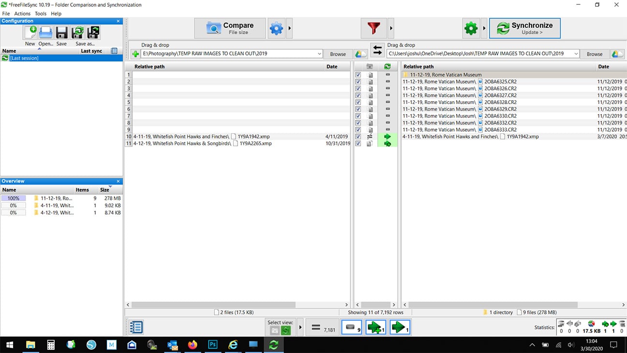This screenshot has height=353, width=627.
Task: Open comparison variant arrow menu
Action: (290, 29)
